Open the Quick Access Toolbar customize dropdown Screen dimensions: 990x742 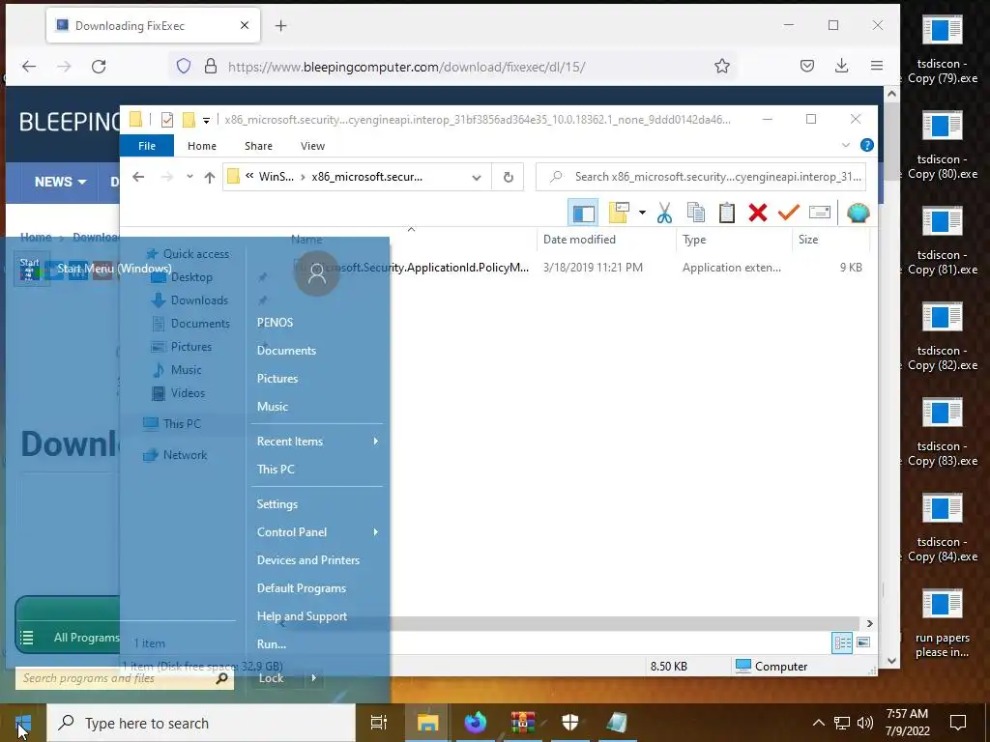pyautogui.click(x=206, y=119)
